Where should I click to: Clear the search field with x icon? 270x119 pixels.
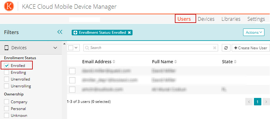click(x=215, y=48)
